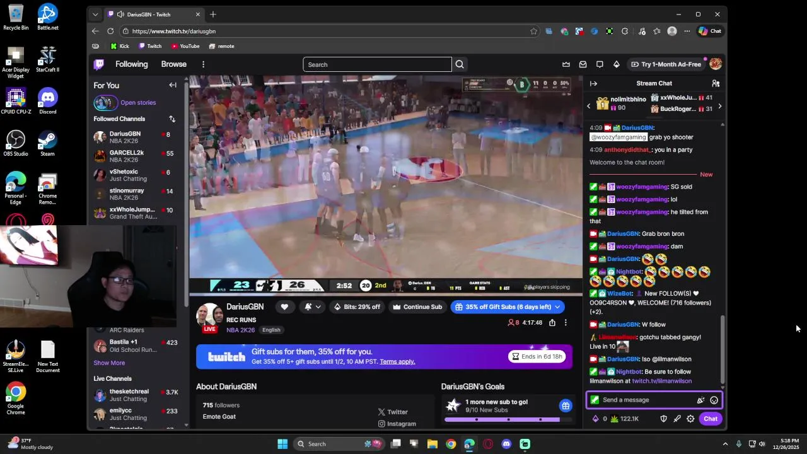The image size is (807, 454).
Task: Gift a sub from the Goals gift icon
Action: [566, 405]
